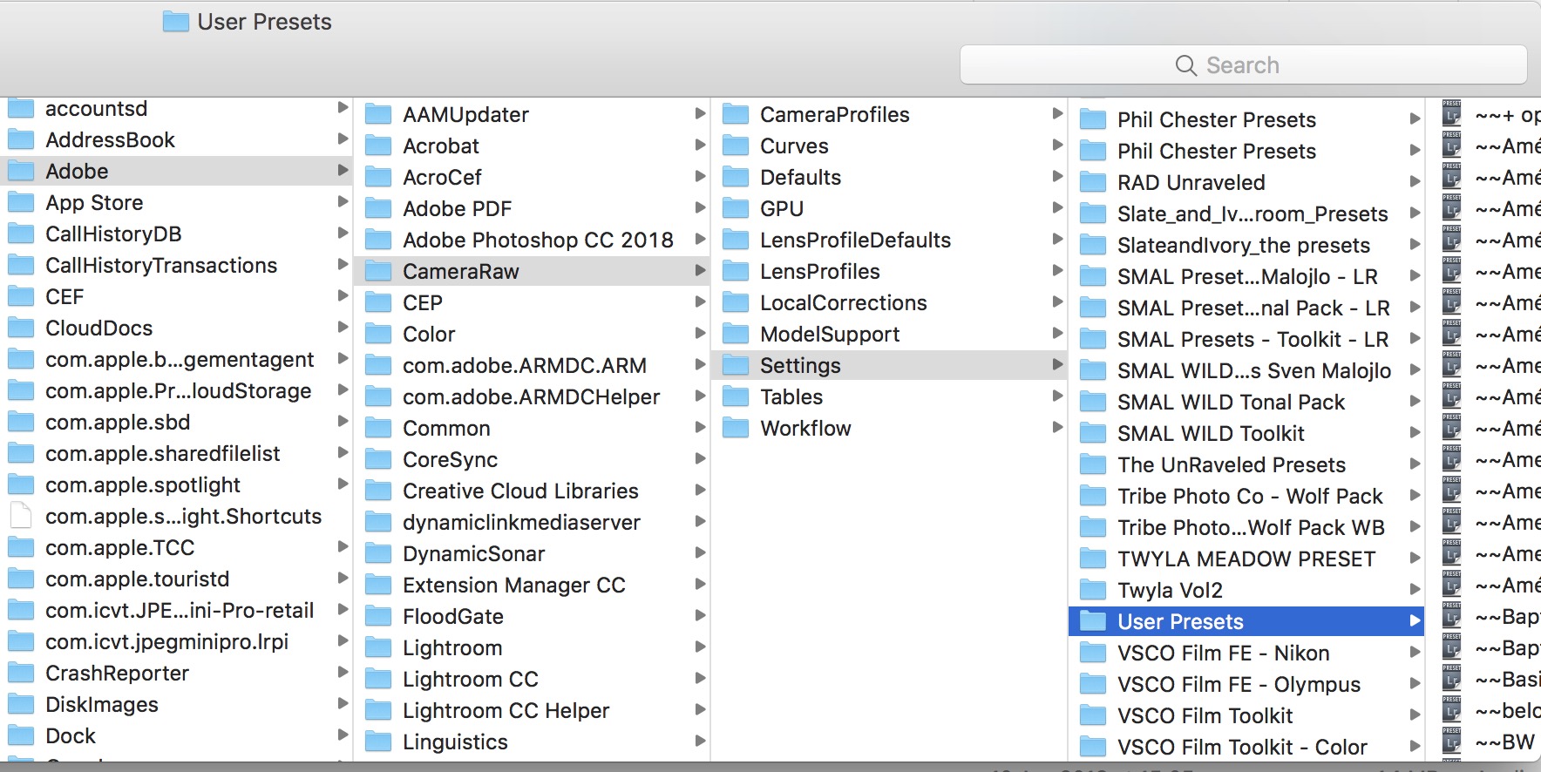This screenshot has height=772, width=1541.
Task: Select the Adobe folder icon
Action: (x=21, y=171)
